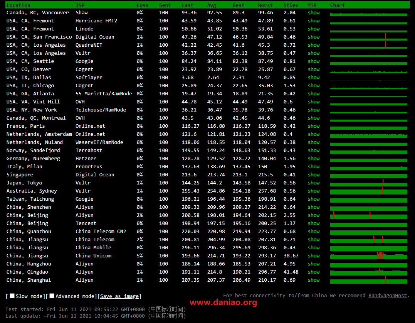Show MTR for the Vancouver Shaw row
Screen dimensions: 415x323
point(314,12)
